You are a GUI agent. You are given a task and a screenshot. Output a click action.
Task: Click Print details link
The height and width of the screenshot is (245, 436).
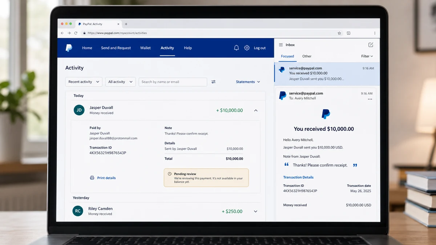point(106,178)
